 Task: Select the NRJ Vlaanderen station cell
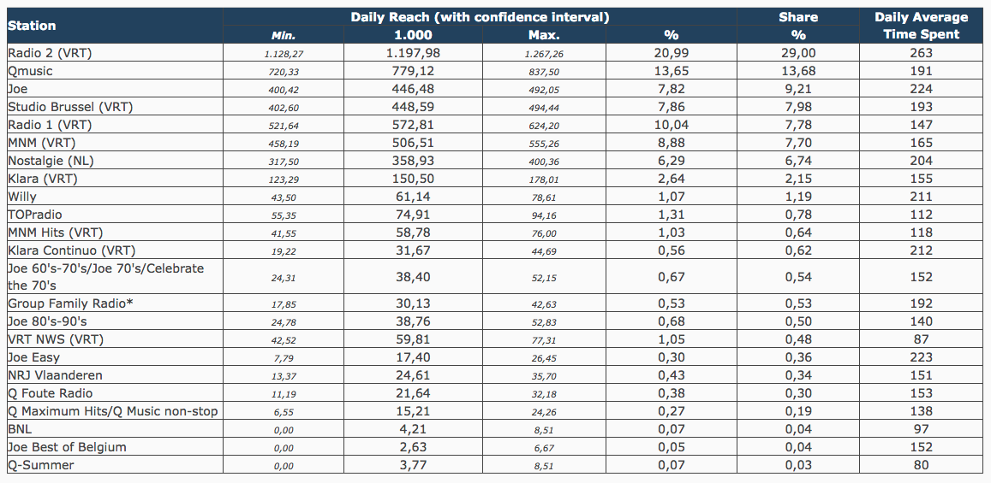click(x=55, y=375)
